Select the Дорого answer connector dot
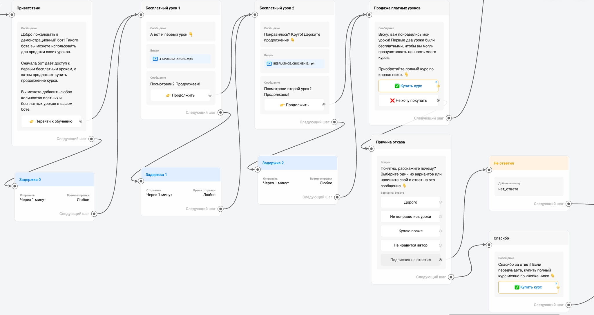Image resolution: width=594 pixels, height=315 pixels. coord(440,202)
